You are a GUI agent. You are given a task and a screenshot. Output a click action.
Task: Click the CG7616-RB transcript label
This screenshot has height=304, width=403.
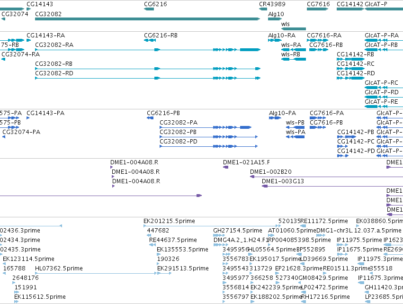(x=326, y=45)
